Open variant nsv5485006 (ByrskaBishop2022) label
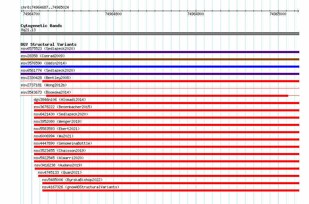Viewport: 309px width, 204px height. point(72,180)
